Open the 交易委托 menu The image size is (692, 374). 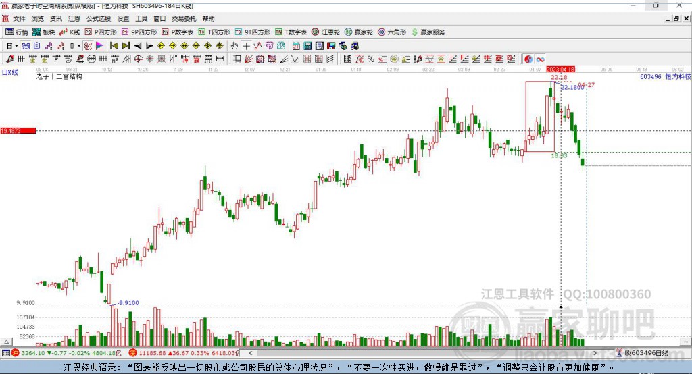[x=184, y=18]
